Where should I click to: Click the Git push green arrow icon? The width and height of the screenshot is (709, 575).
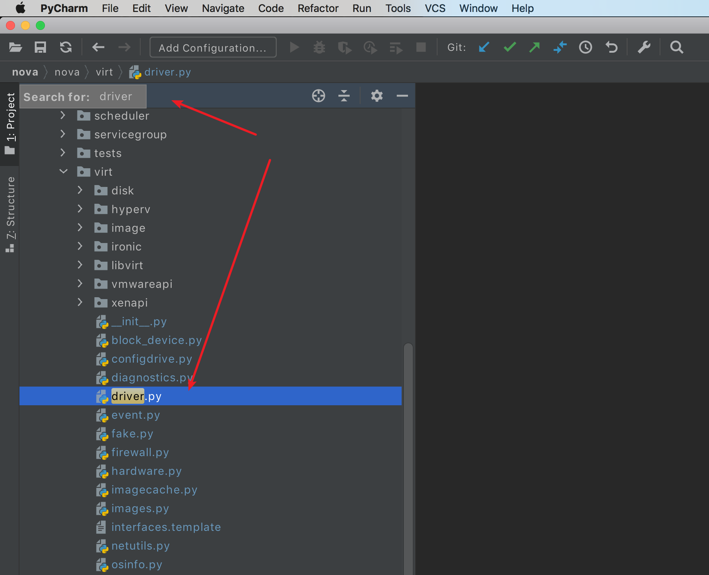[x=534, y=47]
